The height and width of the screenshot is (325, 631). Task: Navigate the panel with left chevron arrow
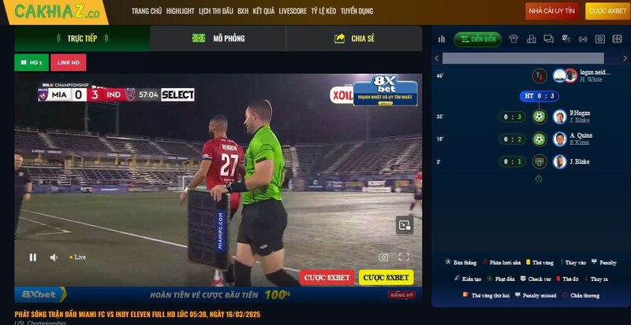(x=437, y=59)
